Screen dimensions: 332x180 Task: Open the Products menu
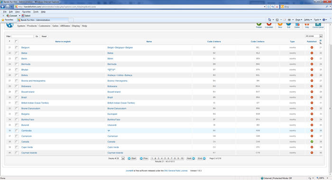(32, 26)
